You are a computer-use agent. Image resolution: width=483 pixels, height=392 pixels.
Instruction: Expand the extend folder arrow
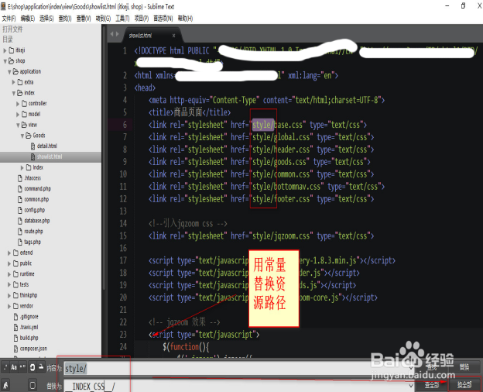9,253
